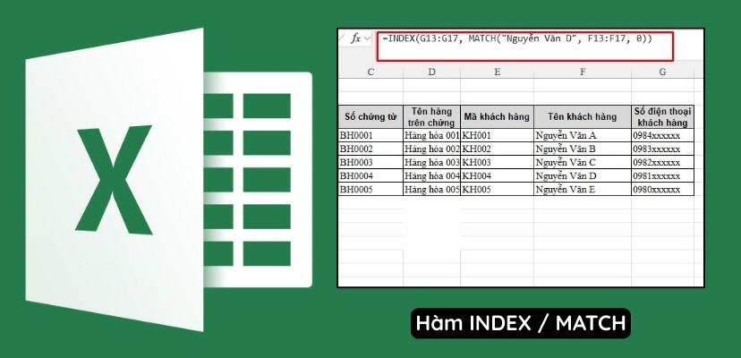
Task: Click the 'Tên khách hàng' header cell
Action: (583, 117)
